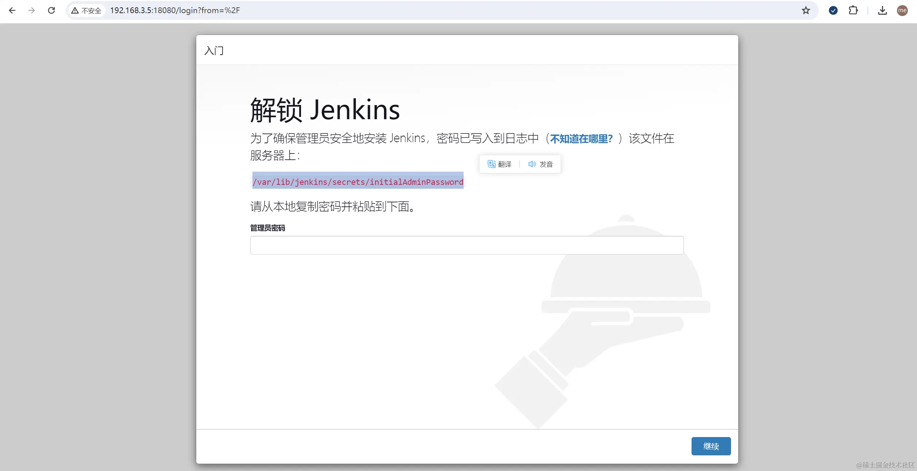Click the 管理员密码 field label
Screen dimensions: 917x471
coord(267,228)
